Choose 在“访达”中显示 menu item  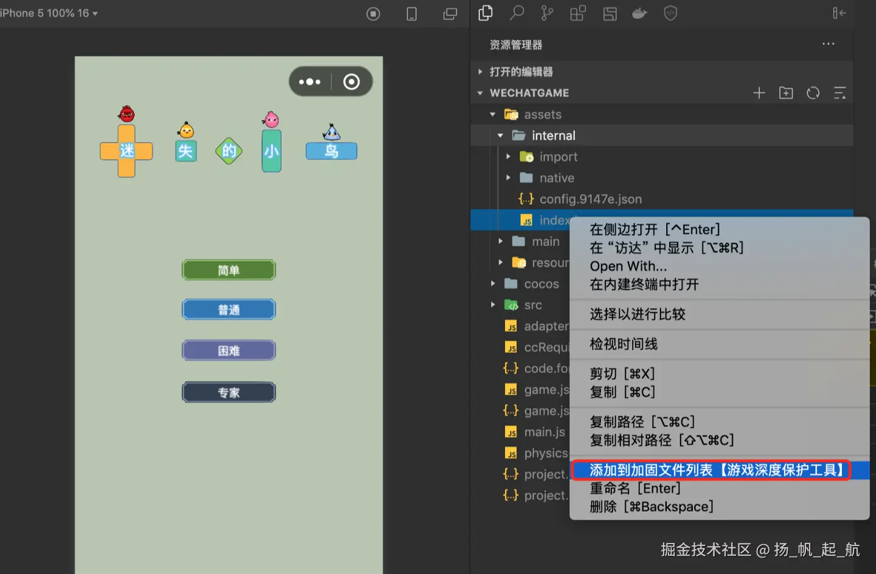pos(720,247)
